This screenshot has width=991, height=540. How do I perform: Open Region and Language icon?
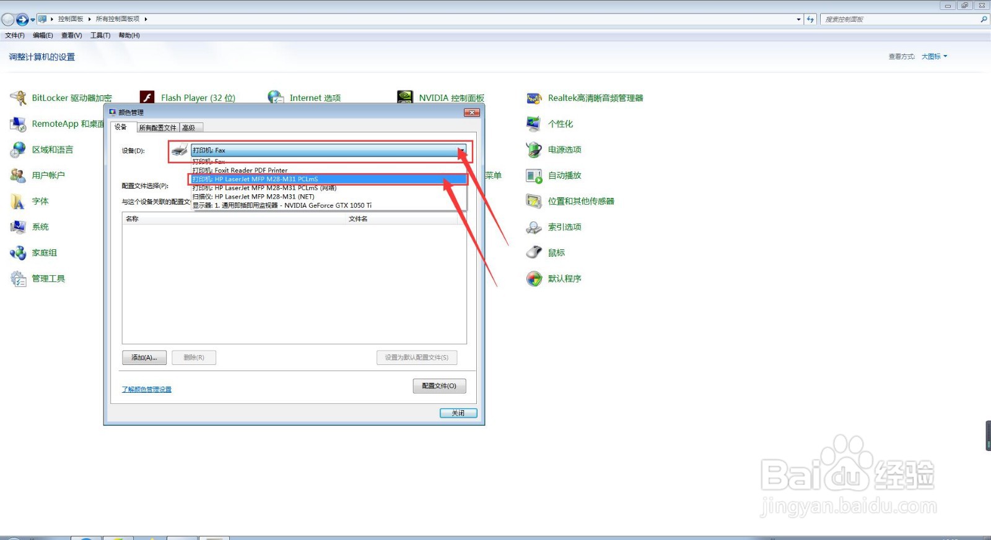pyautogui.click(x=18, y=150)
